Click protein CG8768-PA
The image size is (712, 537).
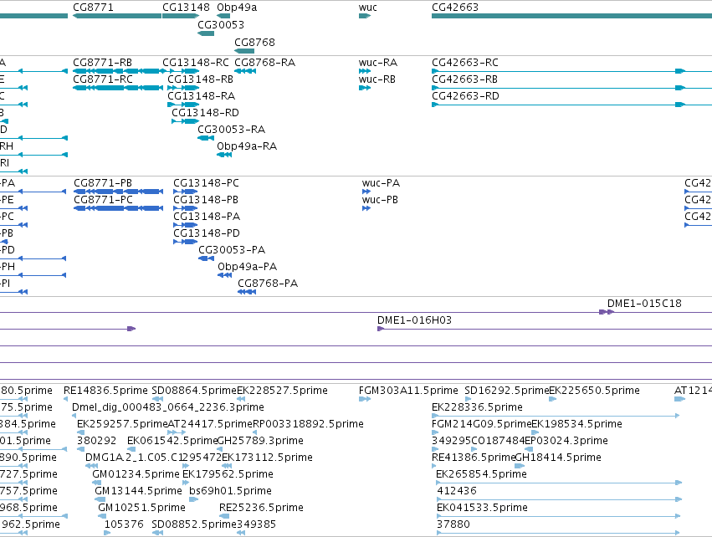(268, 284)
